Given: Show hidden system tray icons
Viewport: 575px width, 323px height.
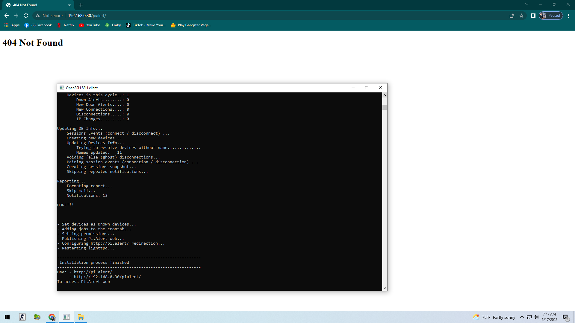Looking at the screenshot, I should point(522,317).
